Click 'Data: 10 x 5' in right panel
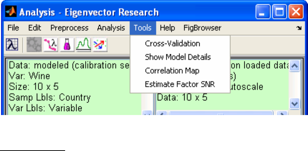Screen dimensions: 308x151 [182, 97]
